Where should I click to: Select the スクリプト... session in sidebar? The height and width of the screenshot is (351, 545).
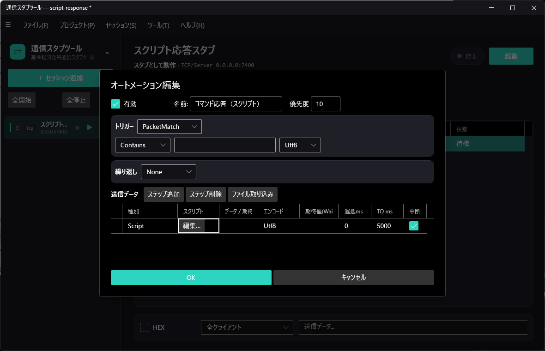pos(54,127)
